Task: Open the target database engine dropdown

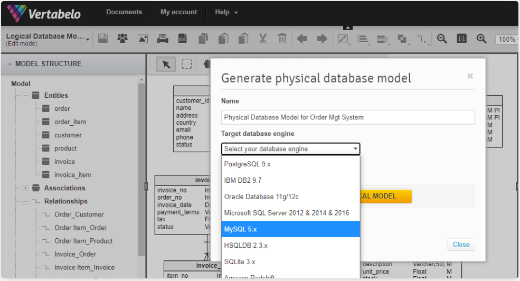Action: point(290,148)
